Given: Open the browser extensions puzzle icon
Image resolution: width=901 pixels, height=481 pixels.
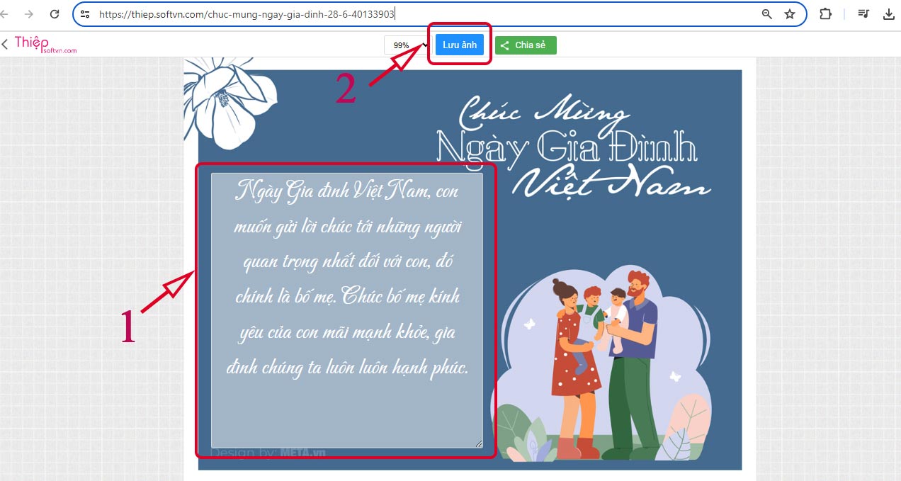Looking at the screenshot, I should [825, 14].
